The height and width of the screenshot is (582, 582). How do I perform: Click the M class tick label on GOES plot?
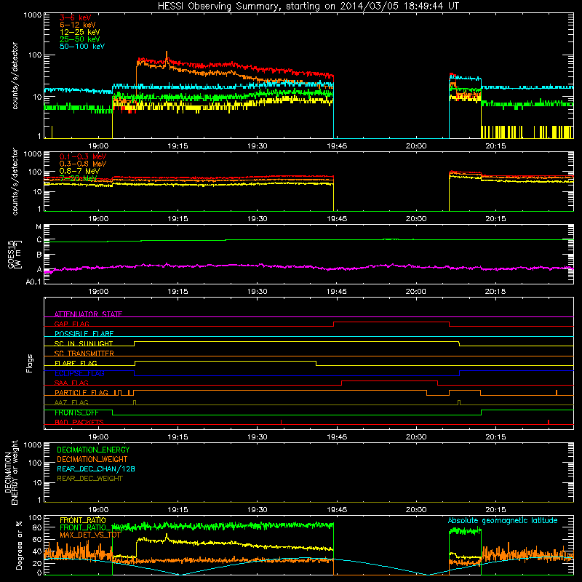tap(39, 227)
